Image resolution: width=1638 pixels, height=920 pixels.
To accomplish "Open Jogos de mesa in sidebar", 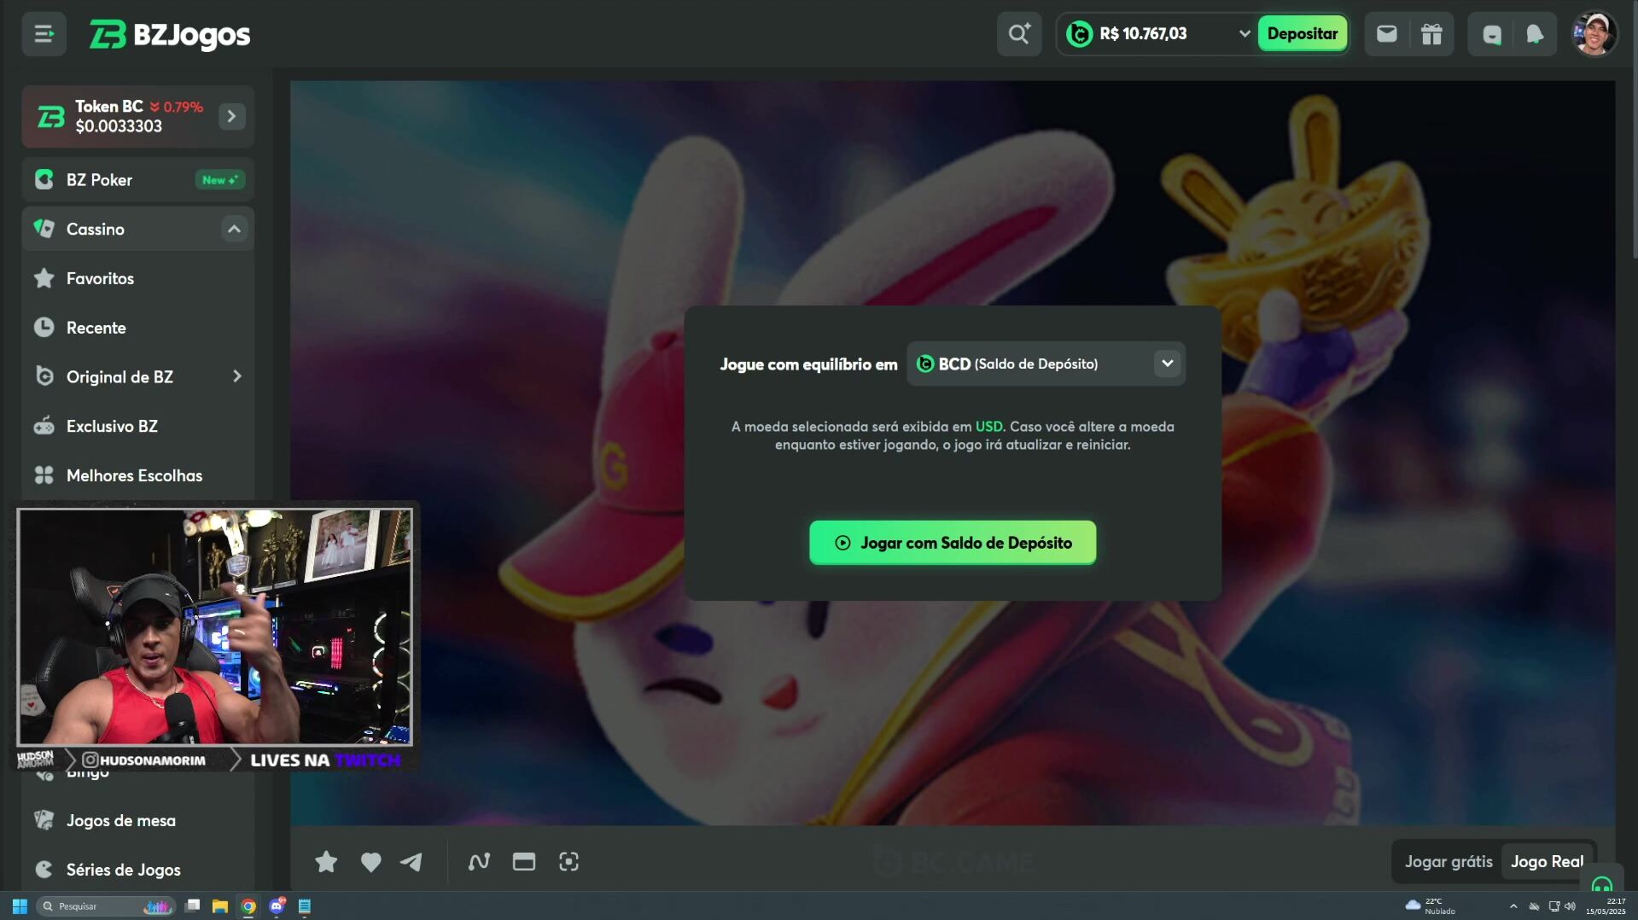I will point(138,820).
